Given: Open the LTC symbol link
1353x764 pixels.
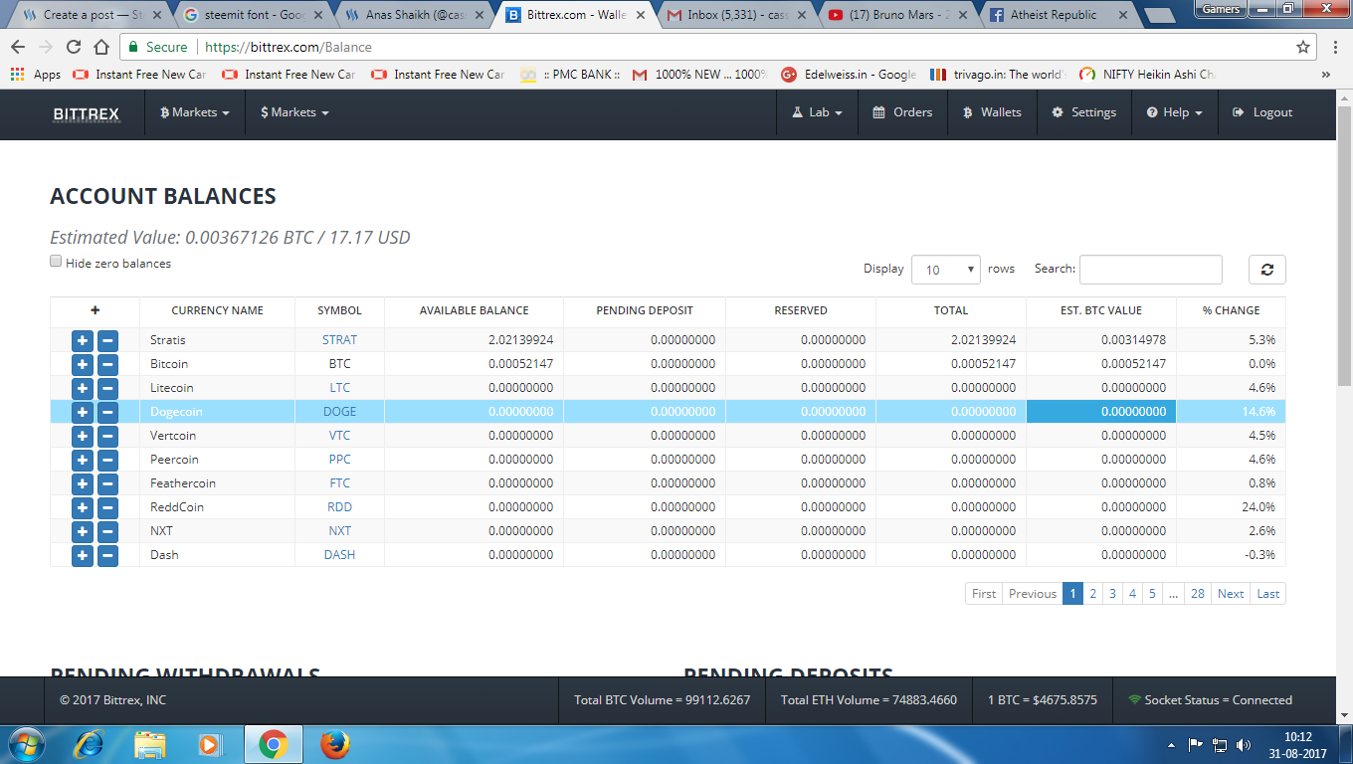Looking at the screenshot, I should [x=339, y=388].
